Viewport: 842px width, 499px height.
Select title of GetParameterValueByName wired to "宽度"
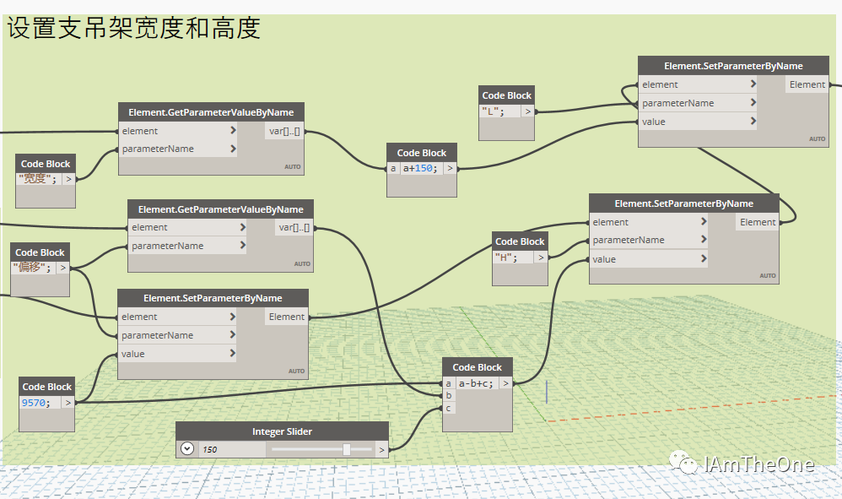(211, 112)
